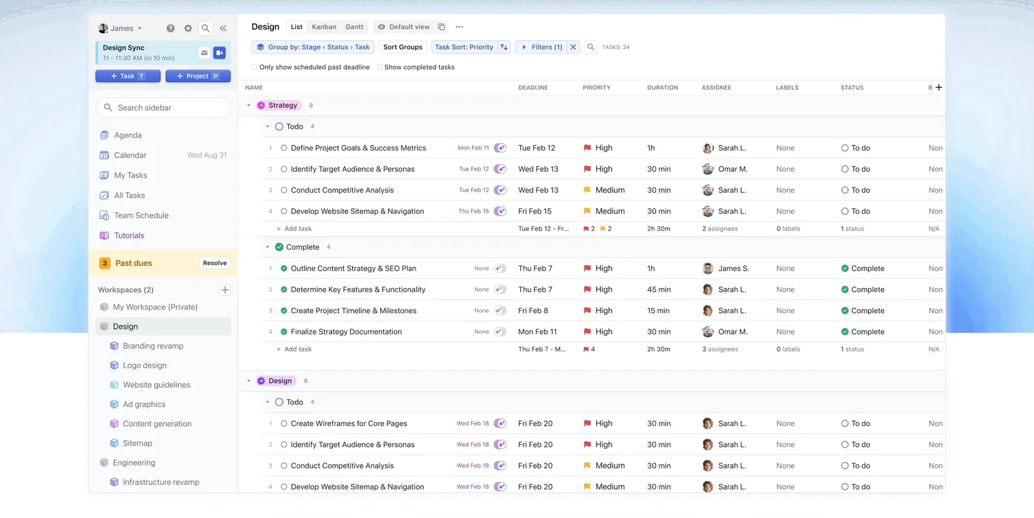Add a column with plus icon
1034x518 pixels.
pyautogui.click(x=939, y=87)
